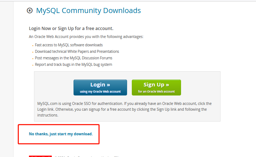Select Report and track bugs text
The image size is (256, 157).
pyautogui.click(x=74, y=64)
